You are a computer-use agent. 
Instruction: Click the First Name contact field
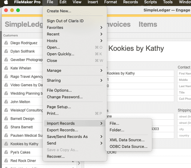(x=184, y=73)
